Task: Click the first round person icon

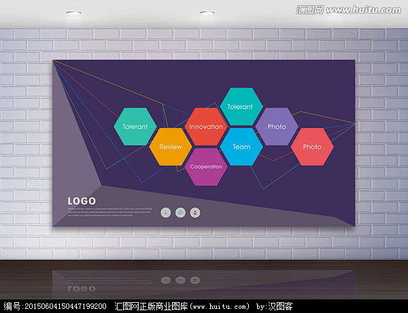Action: coord(165,212)
